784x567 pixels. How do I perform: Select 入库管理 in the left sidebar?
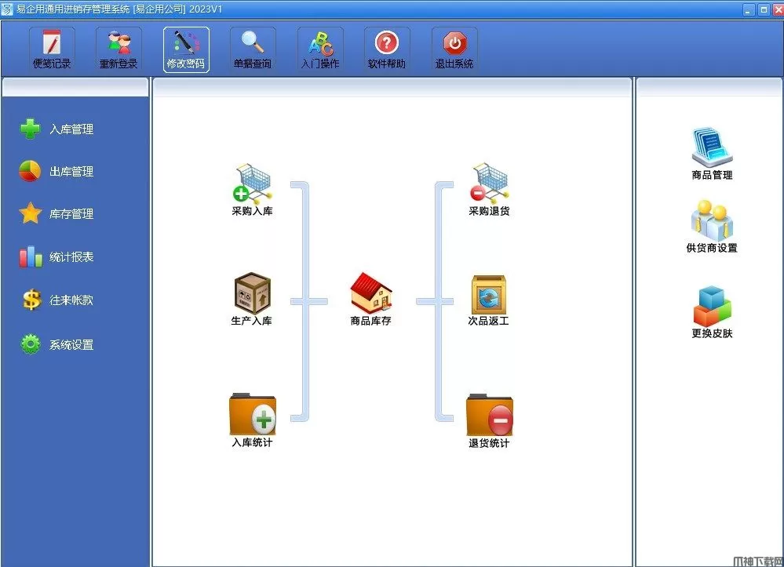coord(57,129)
